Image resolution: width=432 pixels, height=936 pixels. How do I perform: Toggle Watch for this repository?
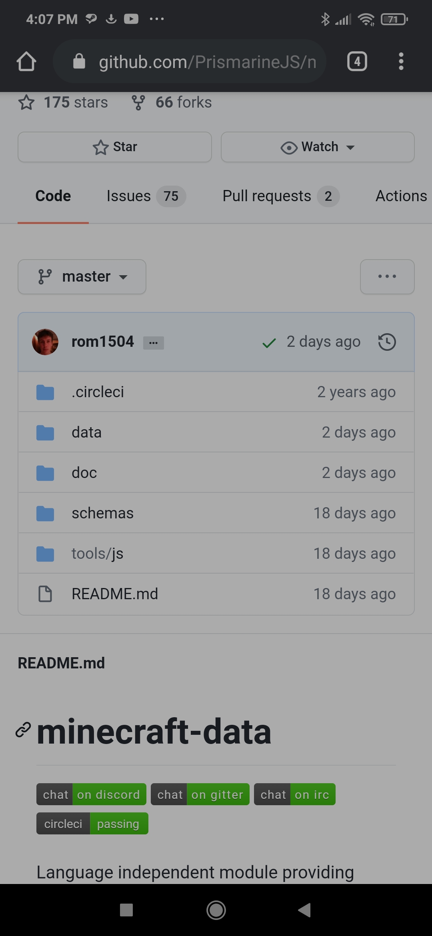[x=317, y=147]
